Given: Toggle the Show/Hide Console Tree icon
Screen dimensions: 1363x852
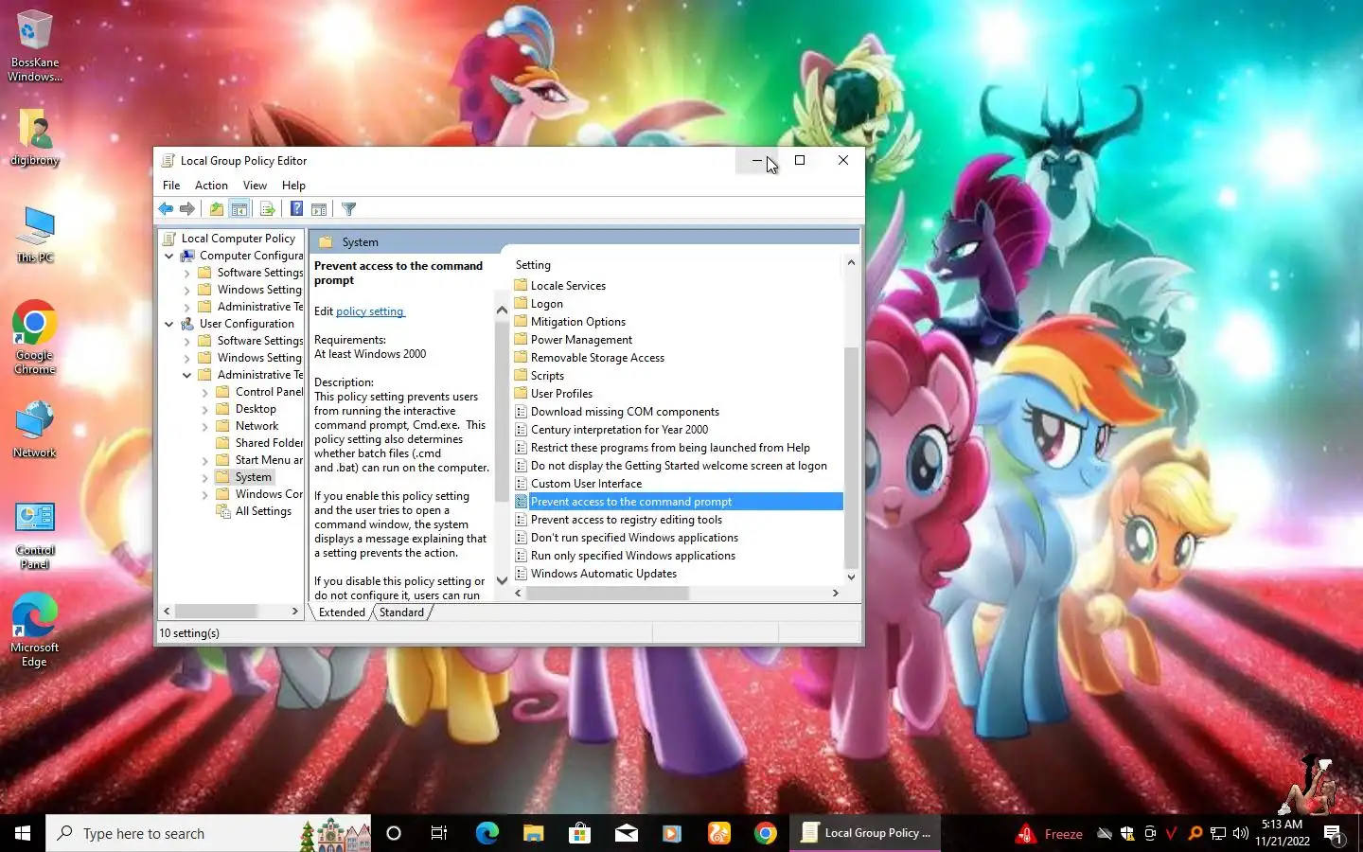Looking at the screenshot, I should point(239,209).
